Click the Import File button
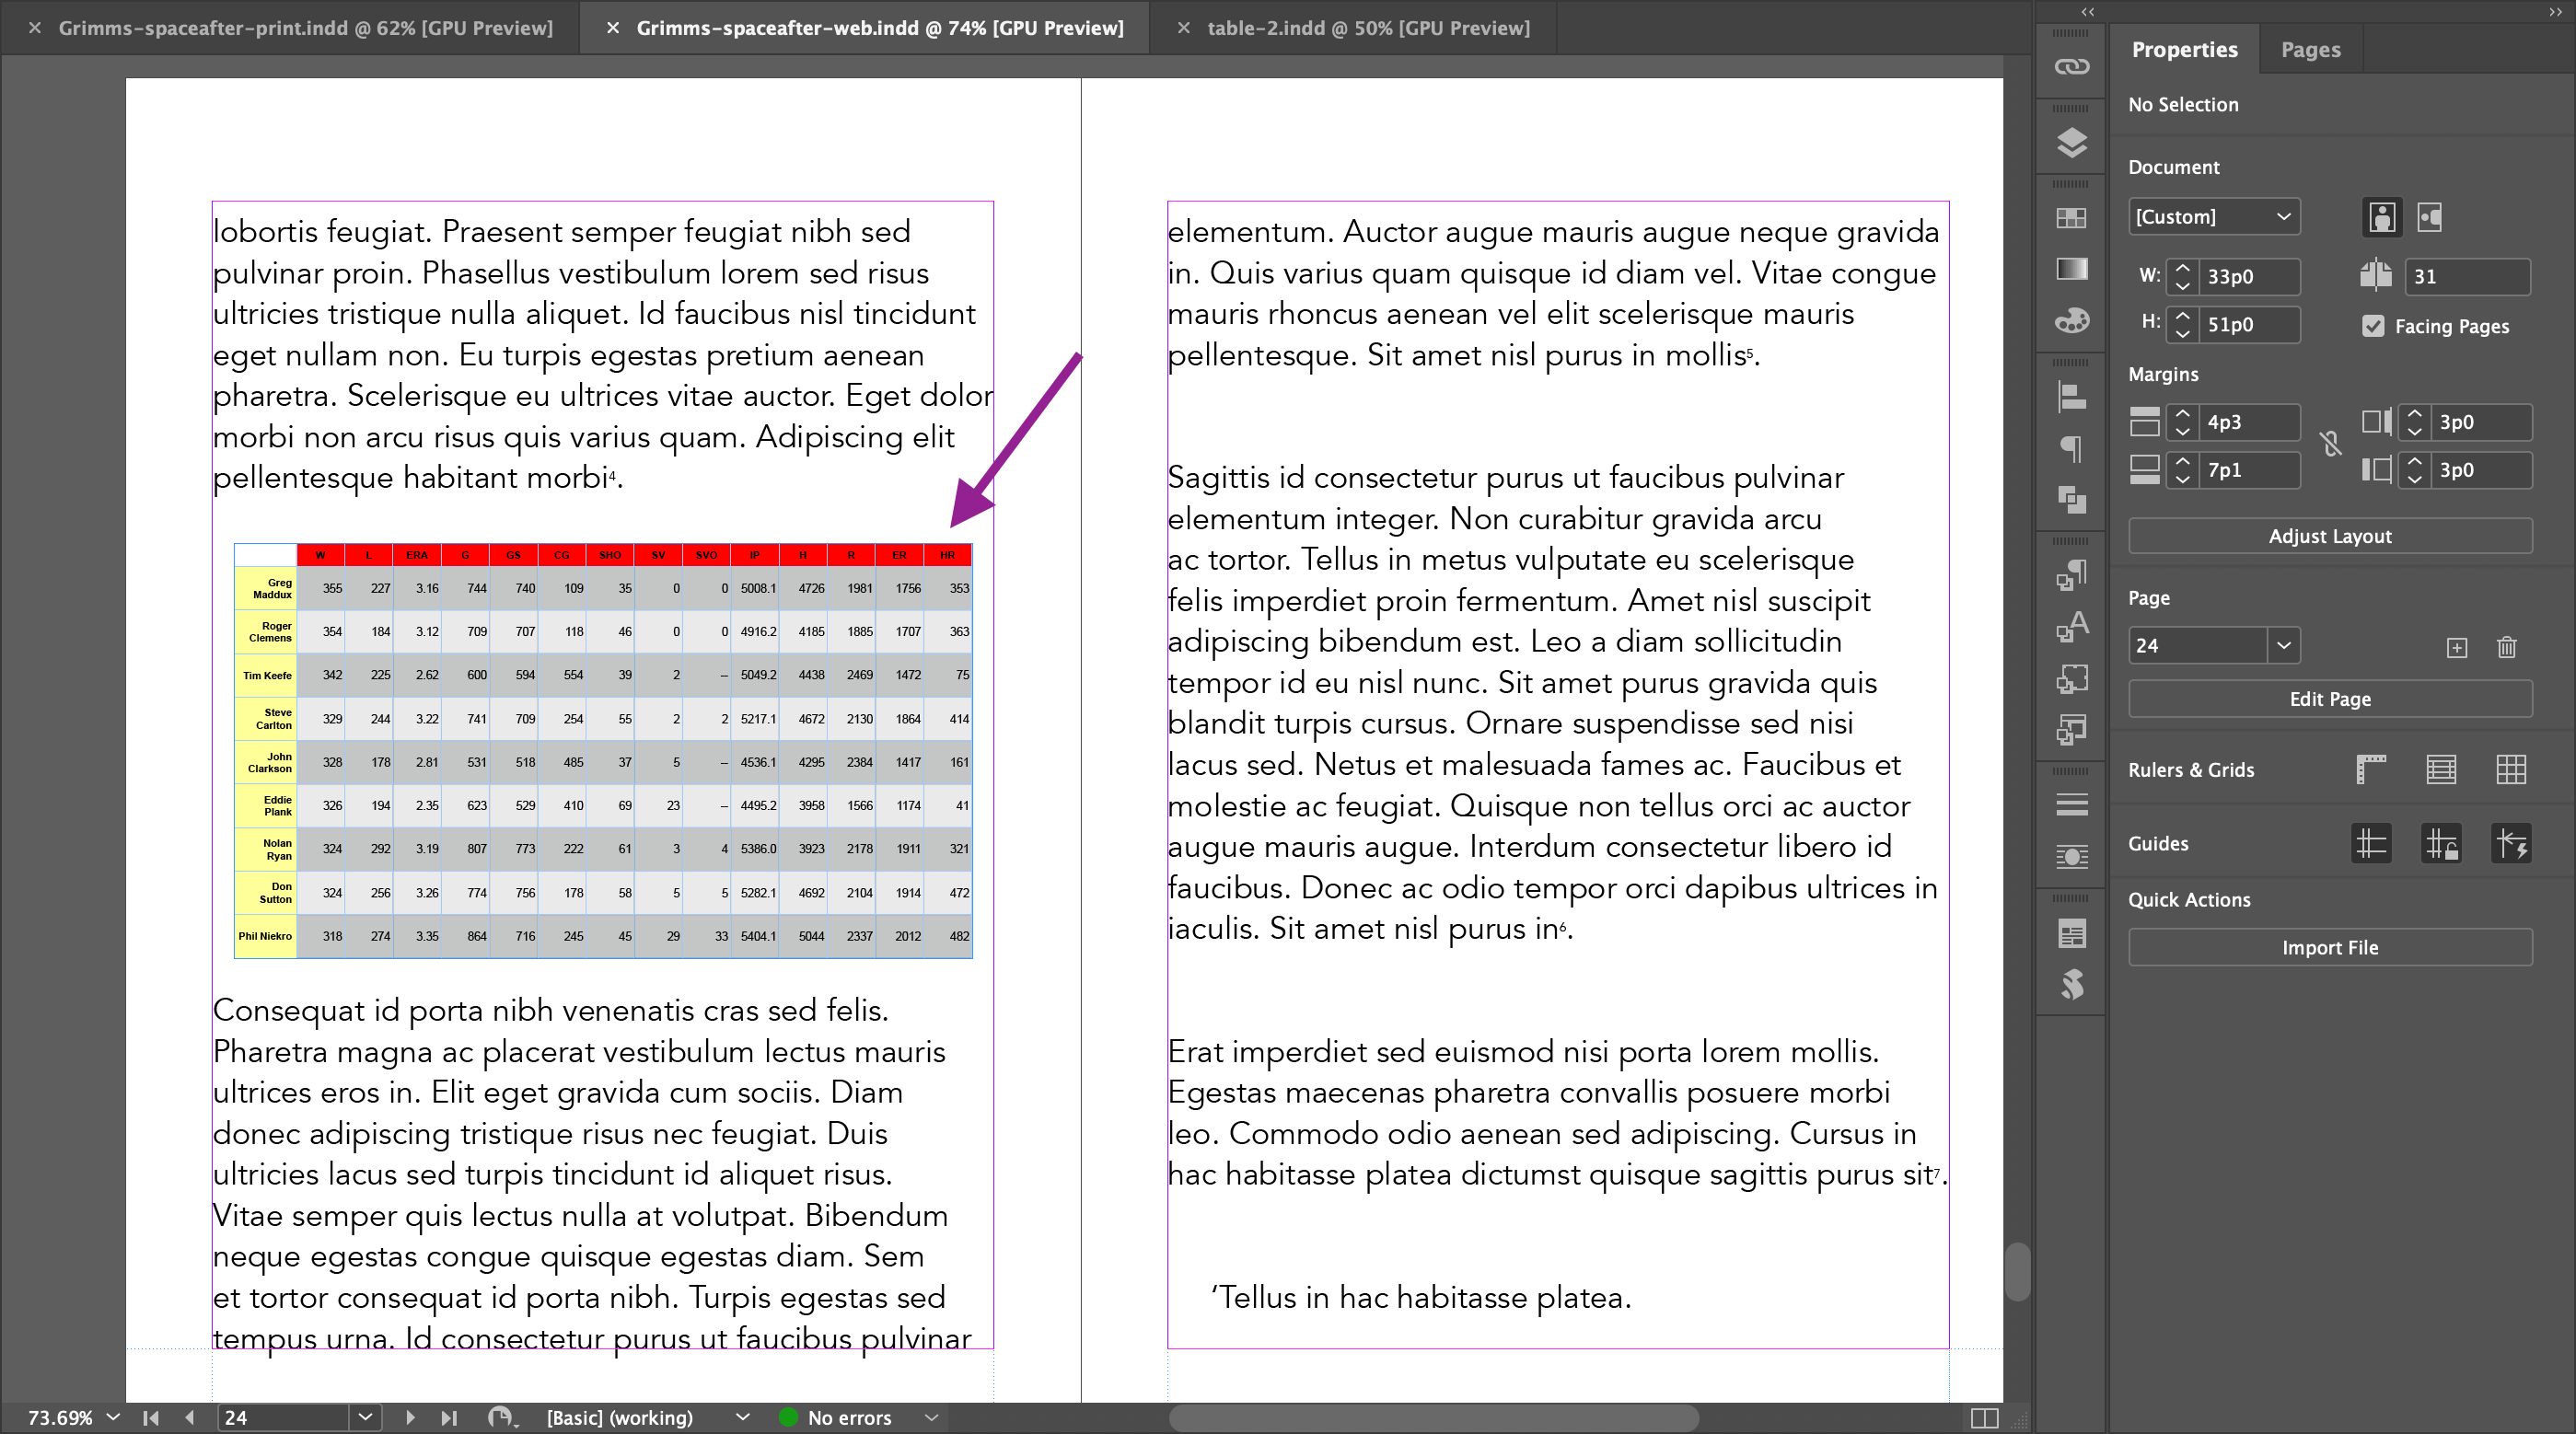 [x=2329, y=947]
